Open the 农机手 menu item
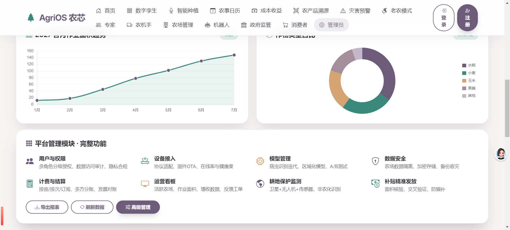This screenshot has width=510, height=230. (139, 25)
